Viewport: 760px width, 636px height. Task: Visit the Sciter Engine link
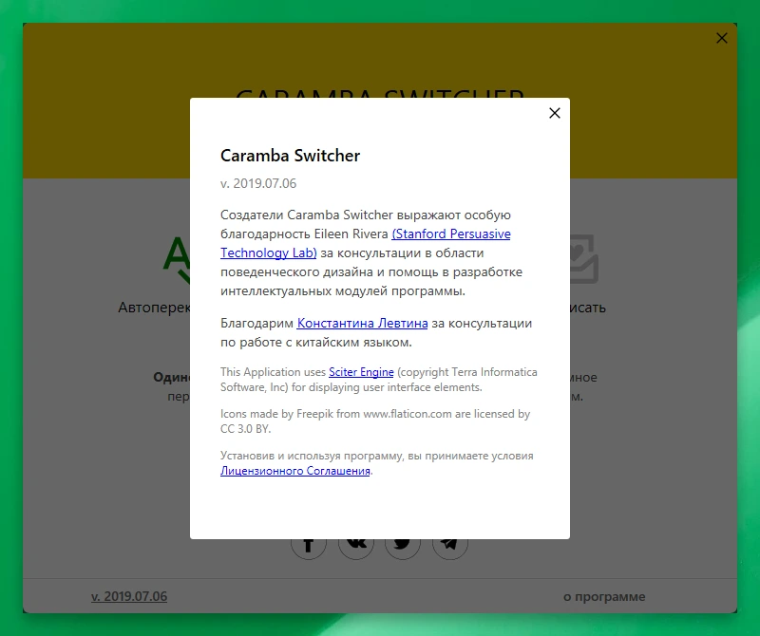pos(361,372)
